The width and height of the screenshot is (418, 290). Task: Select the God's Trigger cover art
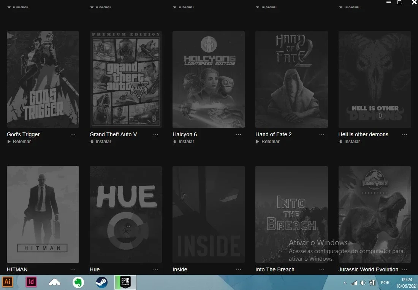[x=43, y=79]
